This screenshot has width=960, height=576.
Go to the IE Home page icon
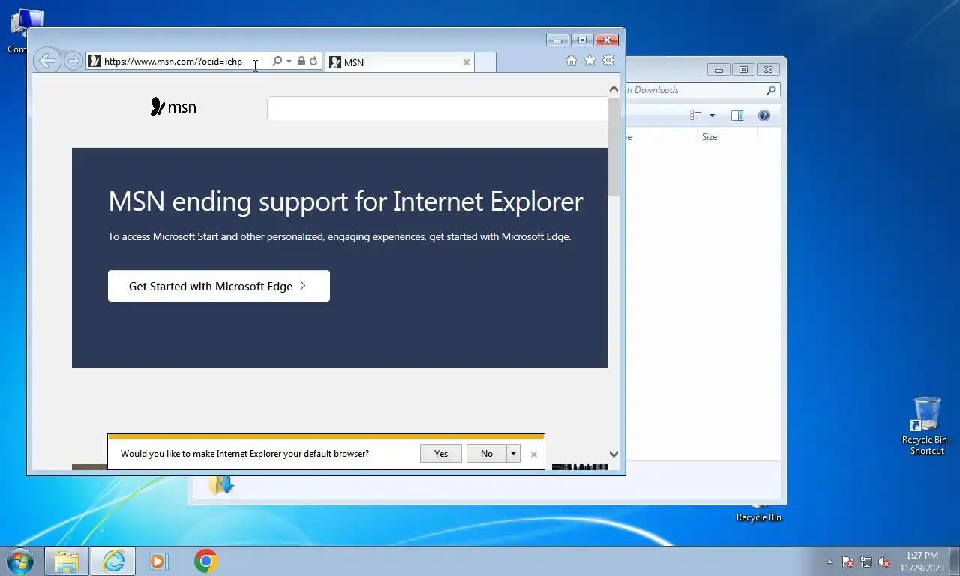(571, 61)
